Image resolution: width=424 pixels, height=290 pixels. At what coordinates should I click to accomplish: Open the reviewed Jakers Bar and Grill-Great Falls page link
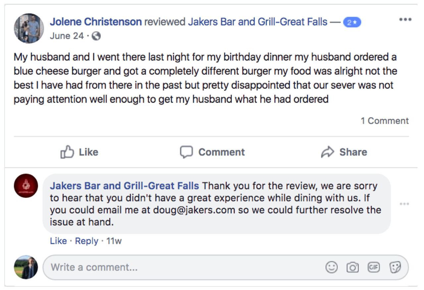(x=258, y=22)
